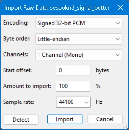Click the Hz unit label
The width and height of the screenshot is (129, 130).
tap(99, 102)
